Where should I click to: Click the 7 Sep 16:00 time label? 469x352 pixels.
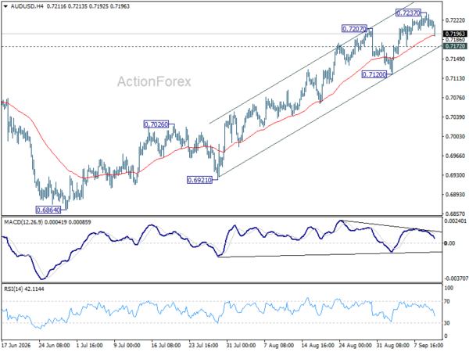(428, 345)
